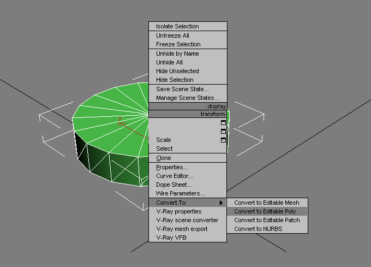Open the Dope Sheet
Image resolution: width=371 pixels, height=267 pixels.
187,185
